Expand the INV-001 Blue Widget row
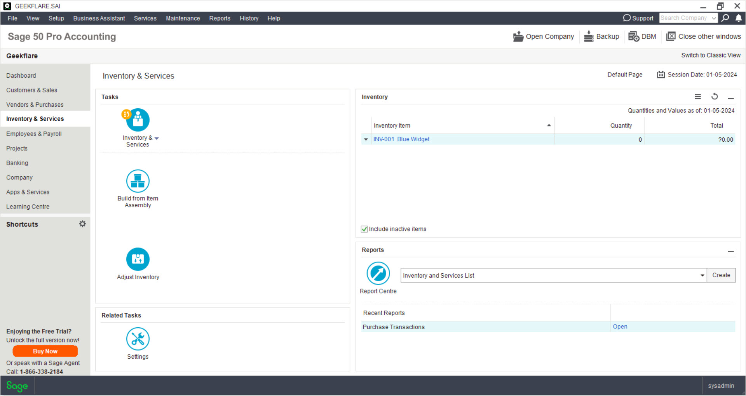 365,139
